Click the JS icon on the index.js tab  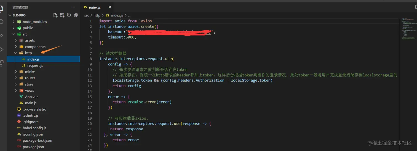click(85, 7)
